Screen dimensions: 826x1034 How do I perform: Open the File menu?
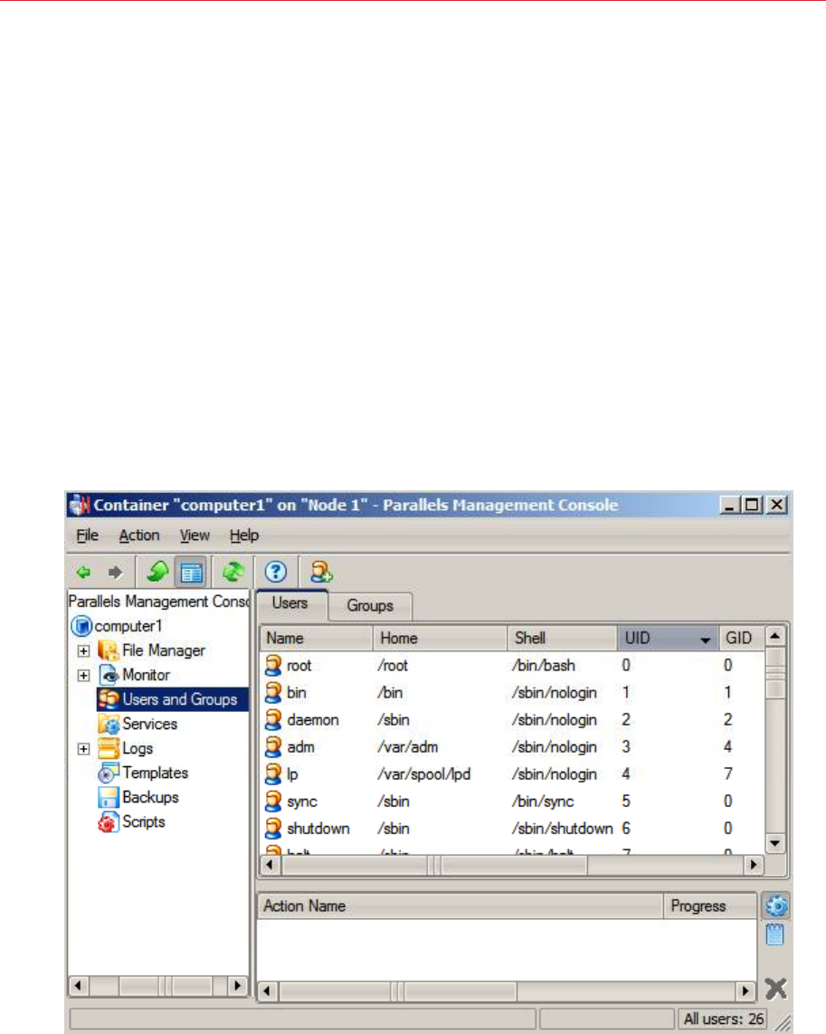click(x=87, y=536)
